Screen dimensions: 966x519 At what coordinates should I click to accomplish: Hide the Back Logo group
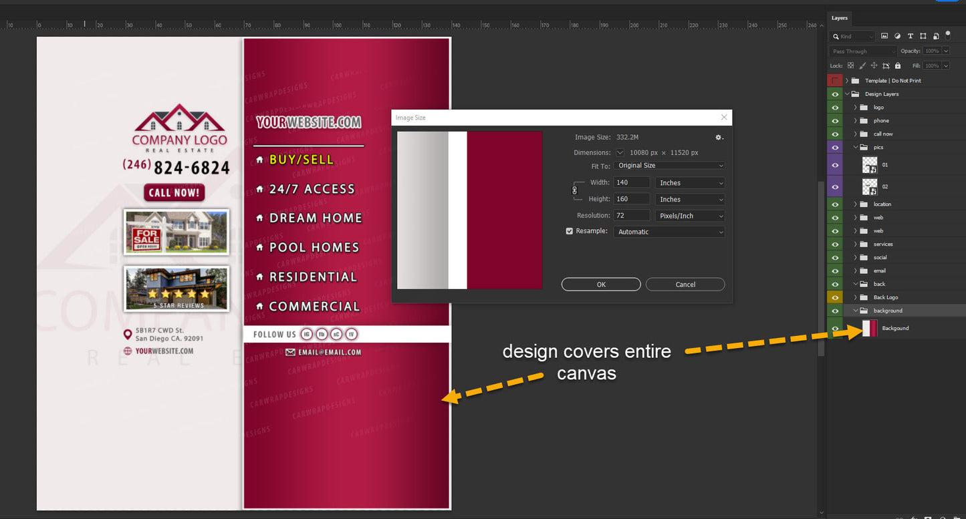coord(835,297)
